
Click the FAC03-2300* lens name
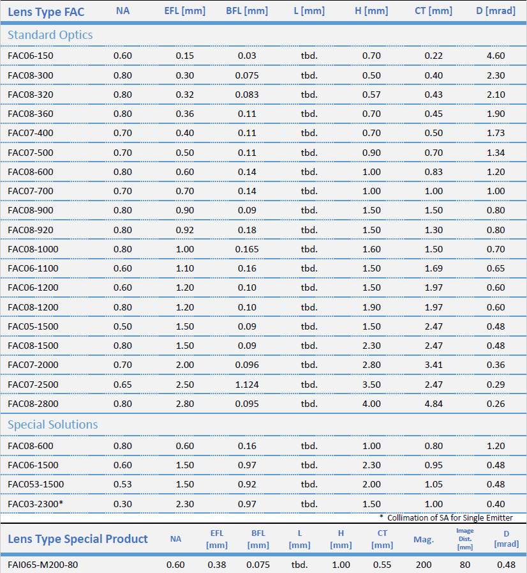[x=35, y=504]
